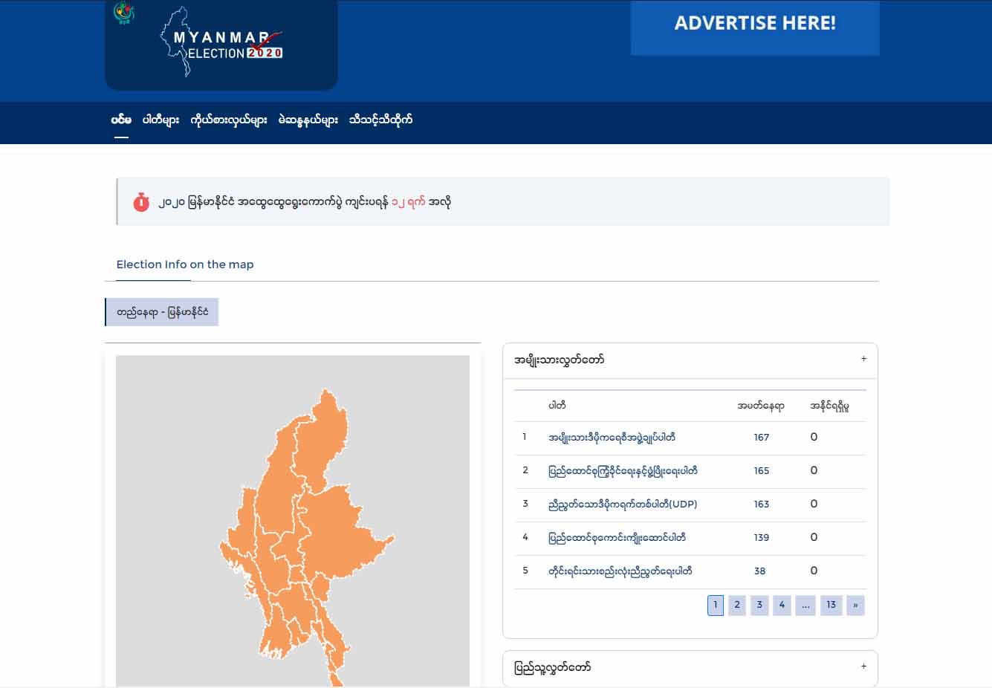Go to pagination page 4

point(782,605)
